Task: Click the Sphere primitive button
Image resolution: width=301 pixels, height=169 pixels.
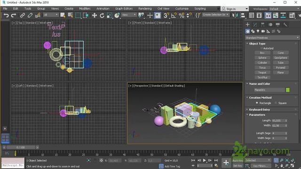Action: click(x=262, y=58)
